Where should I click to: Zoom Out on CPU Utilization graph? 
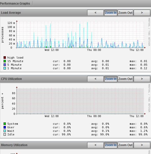(125, 79)
